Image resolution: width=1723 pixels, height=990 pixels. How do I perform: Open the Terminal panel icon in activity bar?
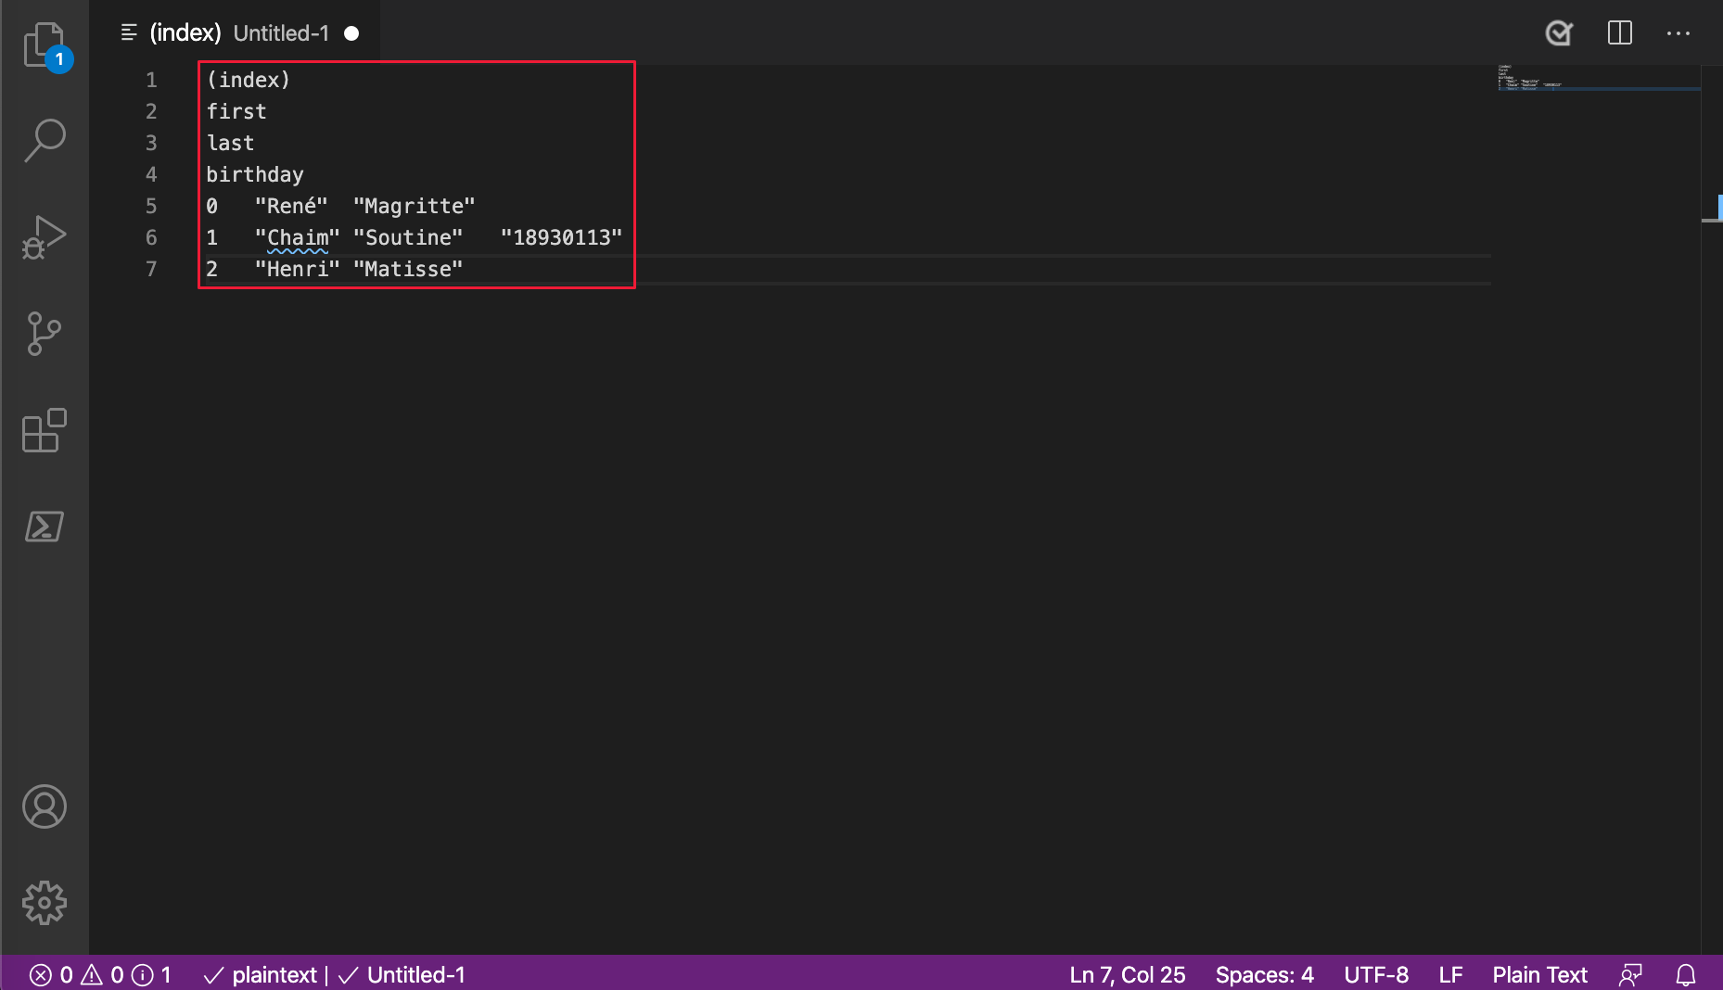pos(44,526)
